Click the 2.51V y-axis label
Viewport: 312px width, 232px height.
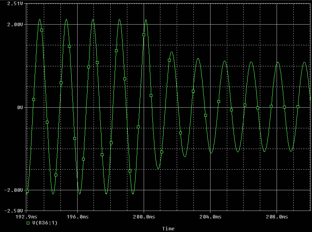15,4
